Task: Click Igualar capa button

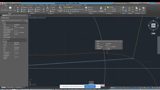Action: tap(75, 11)
